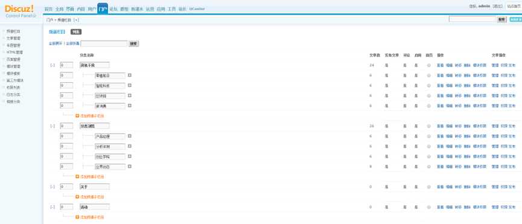
Task: Collapse the first top-level category with [-]
Action: (53, 65)
